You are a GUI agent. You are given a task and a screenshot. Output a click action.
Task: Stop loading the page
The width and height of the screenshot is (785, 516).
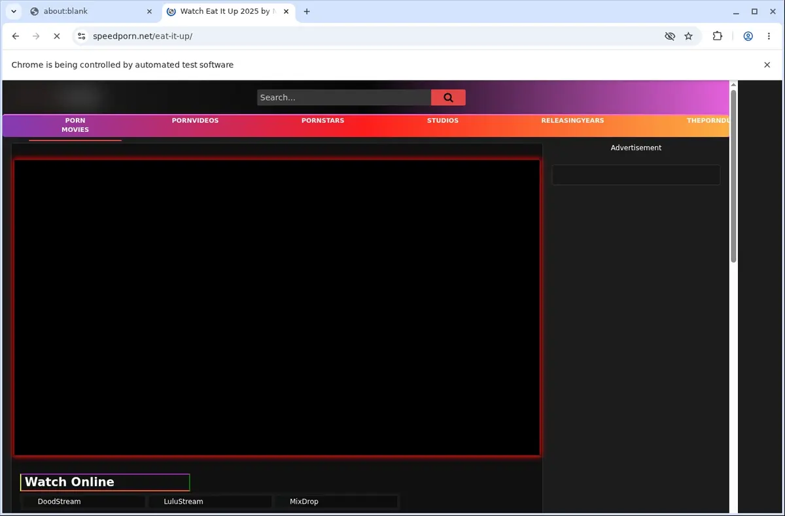click(56, 37)
